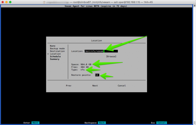Viewport: 196px width, 125px height.
Task: Open the [Browse] button
Action: (x=111, y=56)
